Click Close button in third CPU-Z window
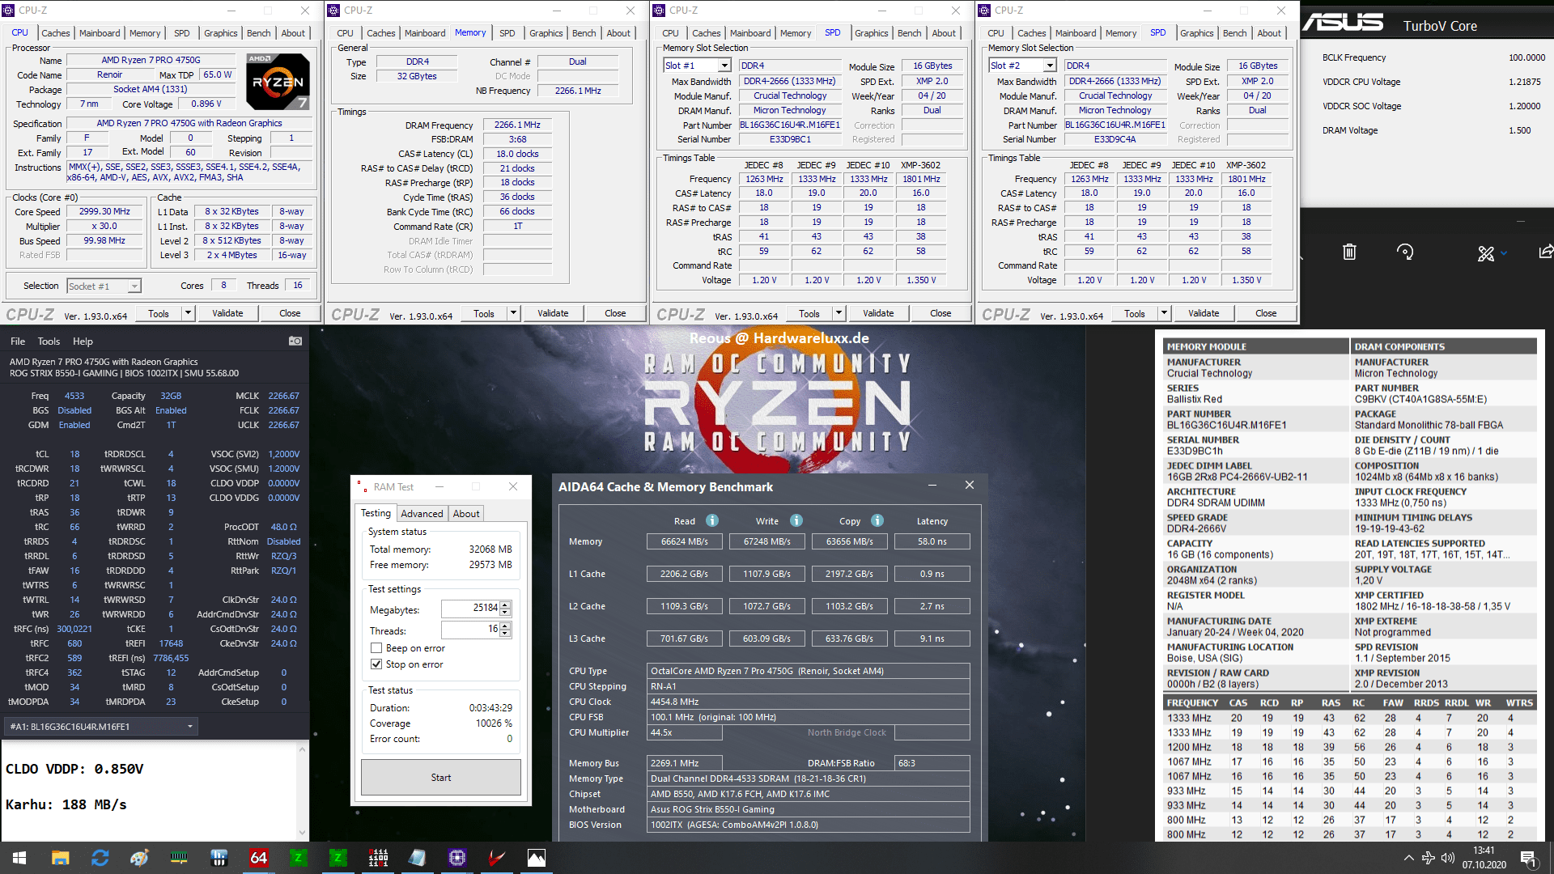1554x874 pixels. (940, 313)
